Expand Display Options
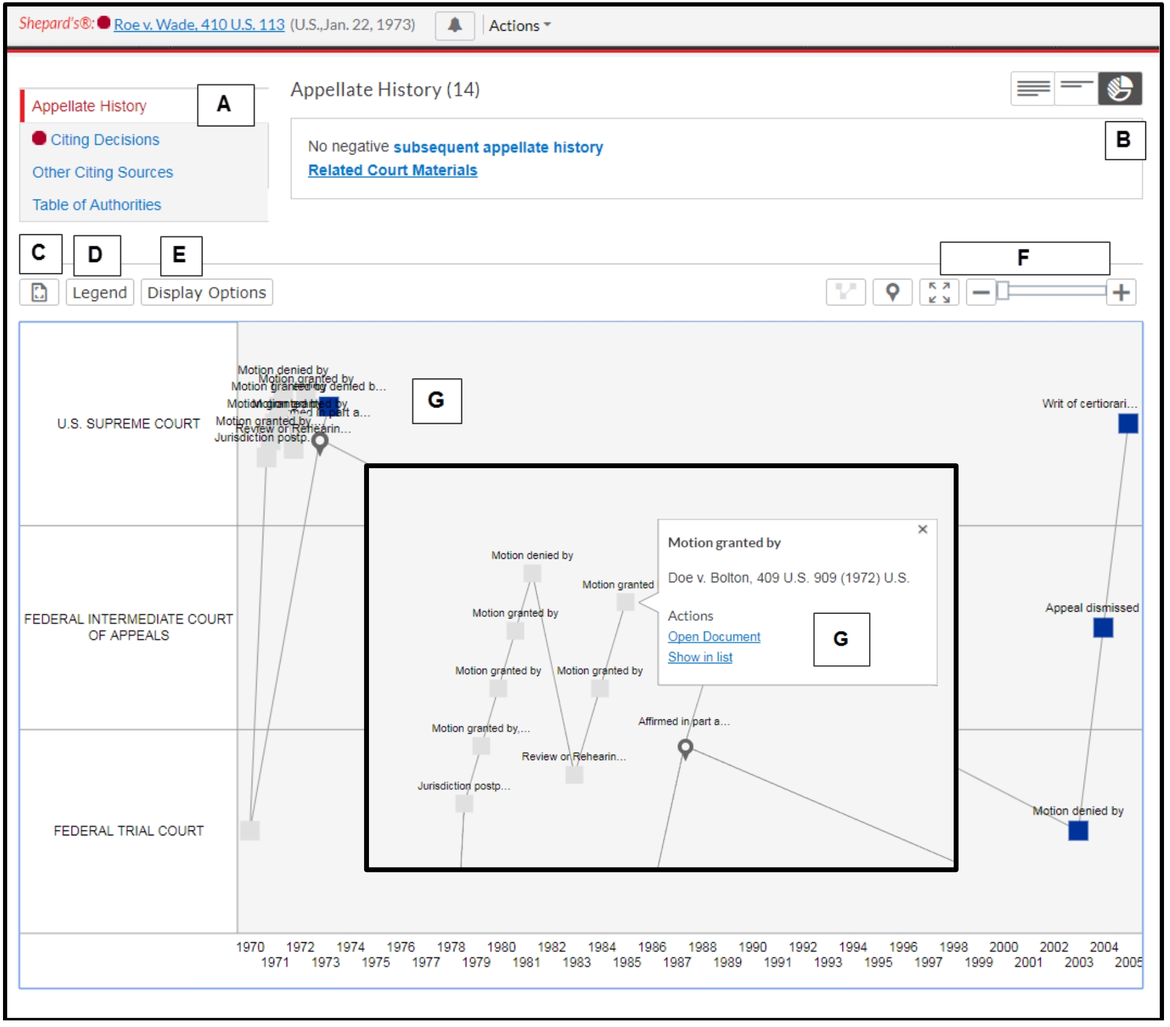This screenshot has width=1170, height=1027. tap(206, 293)
